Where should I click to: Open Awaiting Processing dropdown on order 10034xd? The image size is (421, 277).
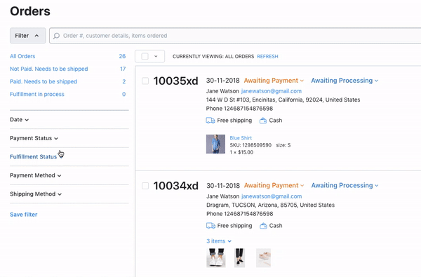(x=345, y=185)
